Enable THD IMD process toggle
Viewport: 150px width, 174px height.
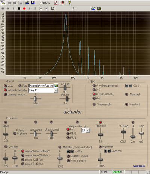point(100,122)
